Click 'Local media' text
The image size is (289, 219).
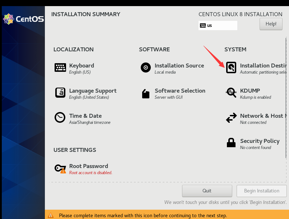[165, 72]
